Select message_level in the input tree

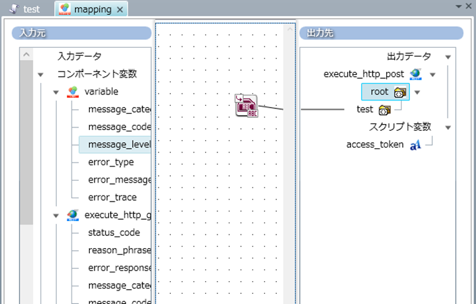point(119,144)
